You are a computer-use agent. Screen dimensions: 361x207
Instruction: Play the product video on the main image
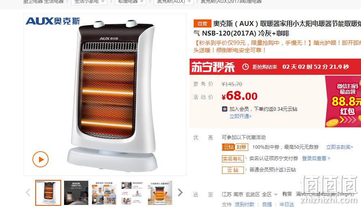point(40,159)
